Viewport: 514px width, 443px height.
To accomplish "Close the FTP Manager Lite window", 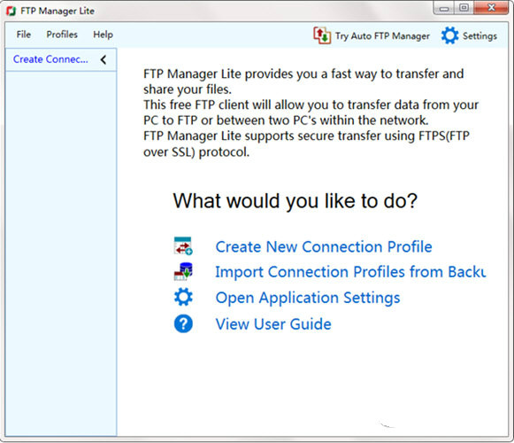I will 491,8.
